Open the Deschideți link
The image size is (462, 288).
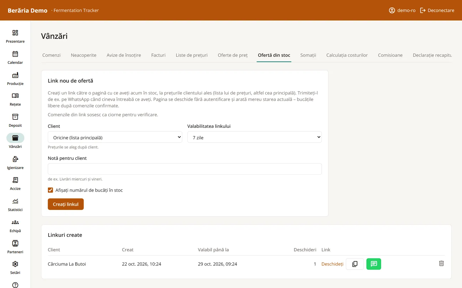coord(332,264)
